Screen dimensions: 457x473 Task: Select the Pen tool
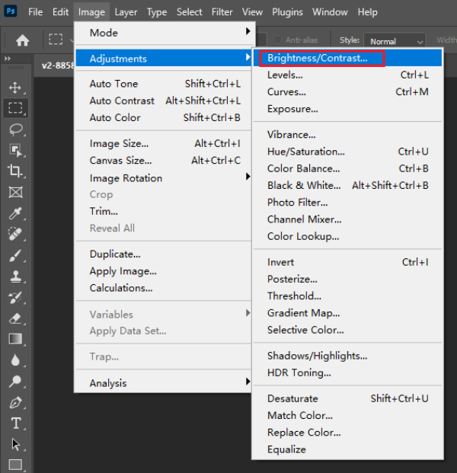(x=15, y=402)
